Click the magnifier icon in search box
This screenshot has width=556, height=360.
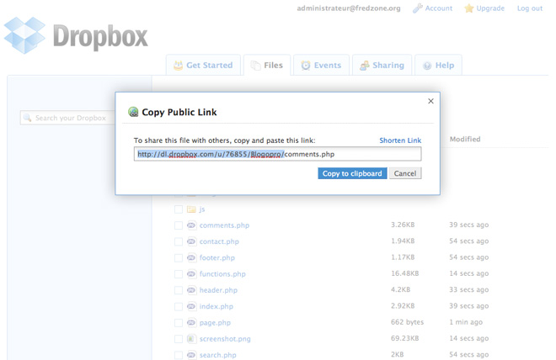(27, 117)
